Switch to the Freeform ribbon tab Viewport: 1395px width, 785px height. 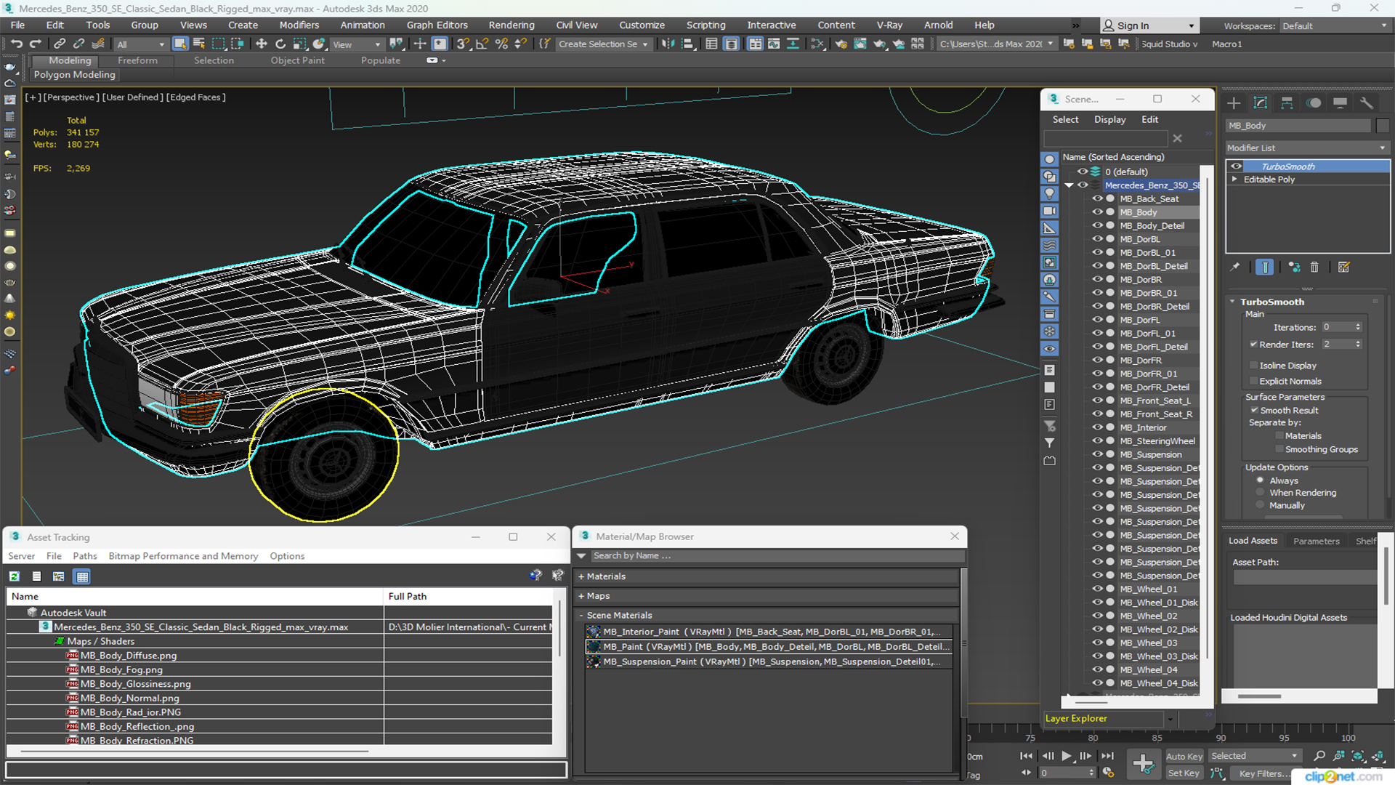[137, 60]
